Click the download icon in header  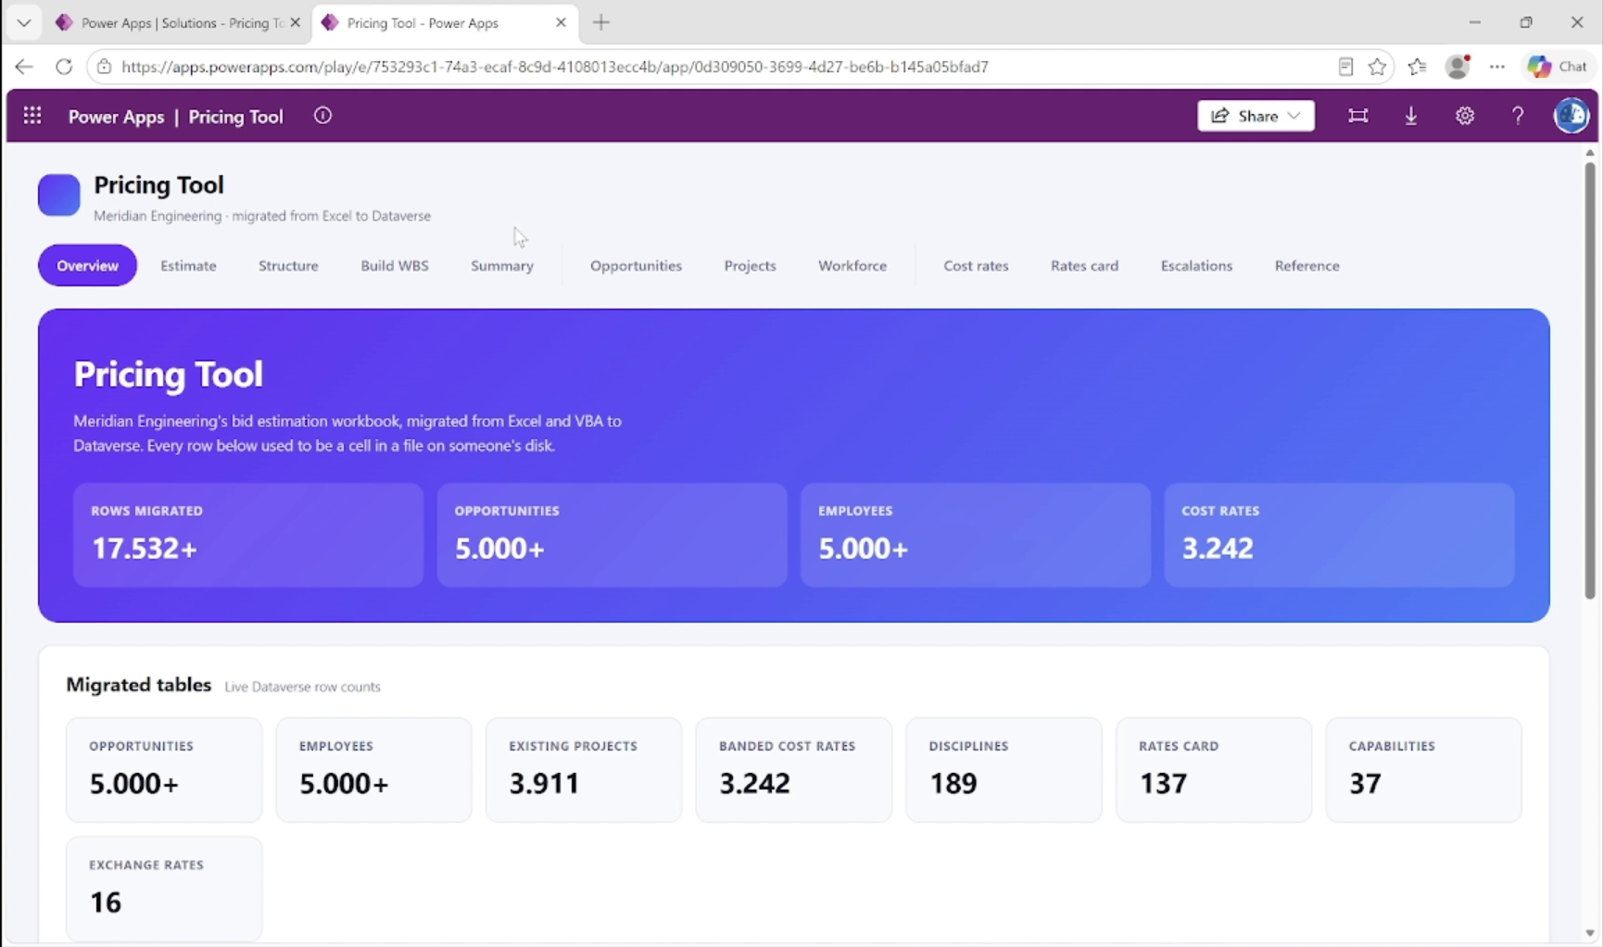click(x=1411, y=116)
